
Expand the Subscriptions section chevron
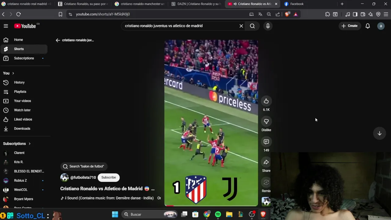(30, 144)
